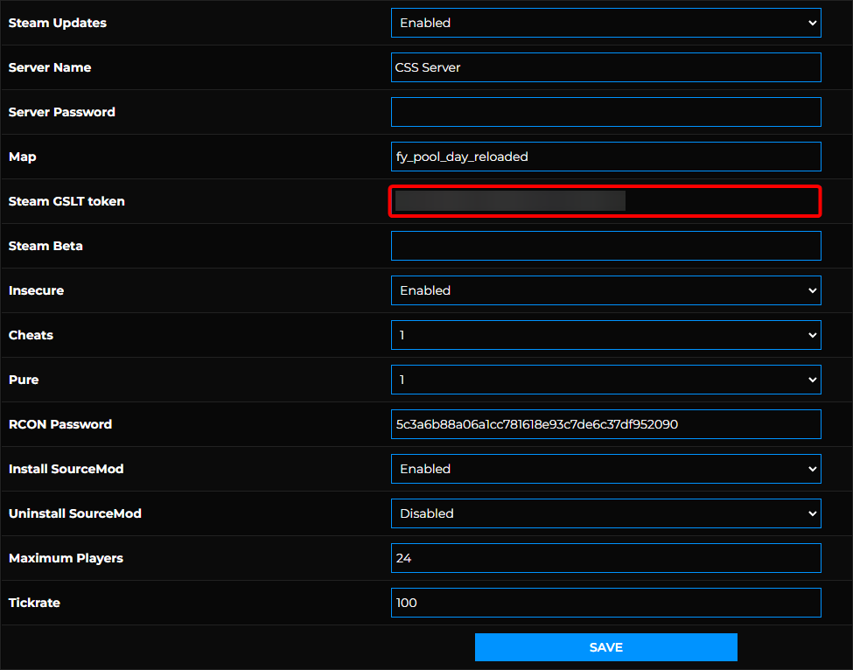The width and height of the screenshot is (853, 670).
Task: Click the Steam GSLT token label
Action: [x=66, y=201]
